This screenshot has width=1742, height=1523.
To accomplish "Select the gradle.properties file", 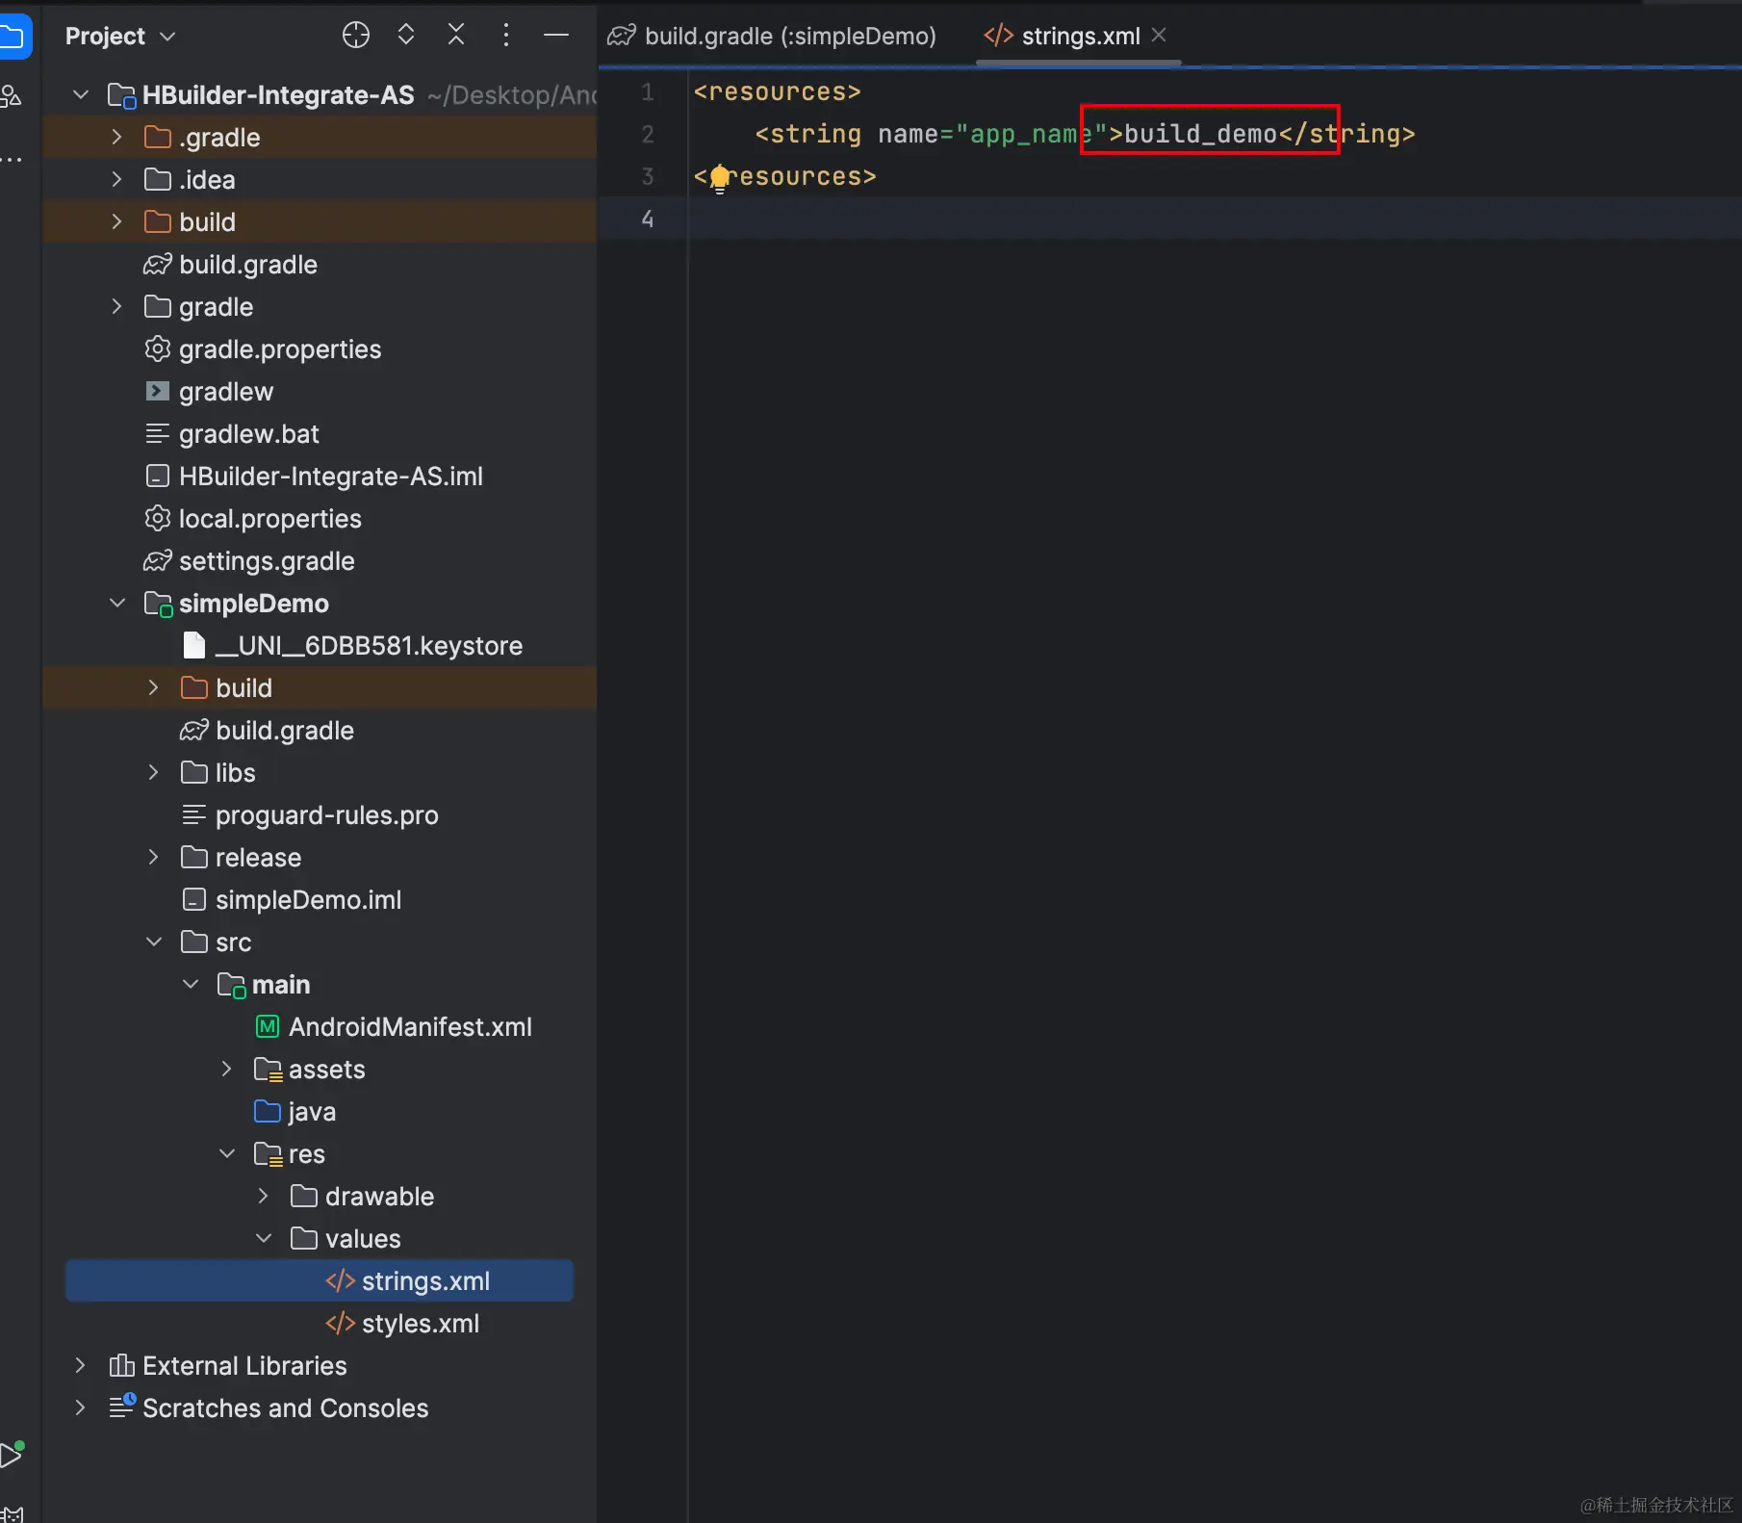I will (x=279, y=349).
